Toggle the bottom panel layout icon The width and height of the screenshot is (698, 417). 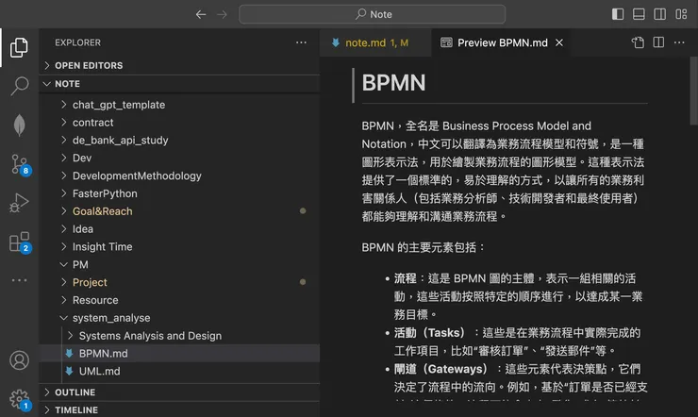click(x=639, y=14)
